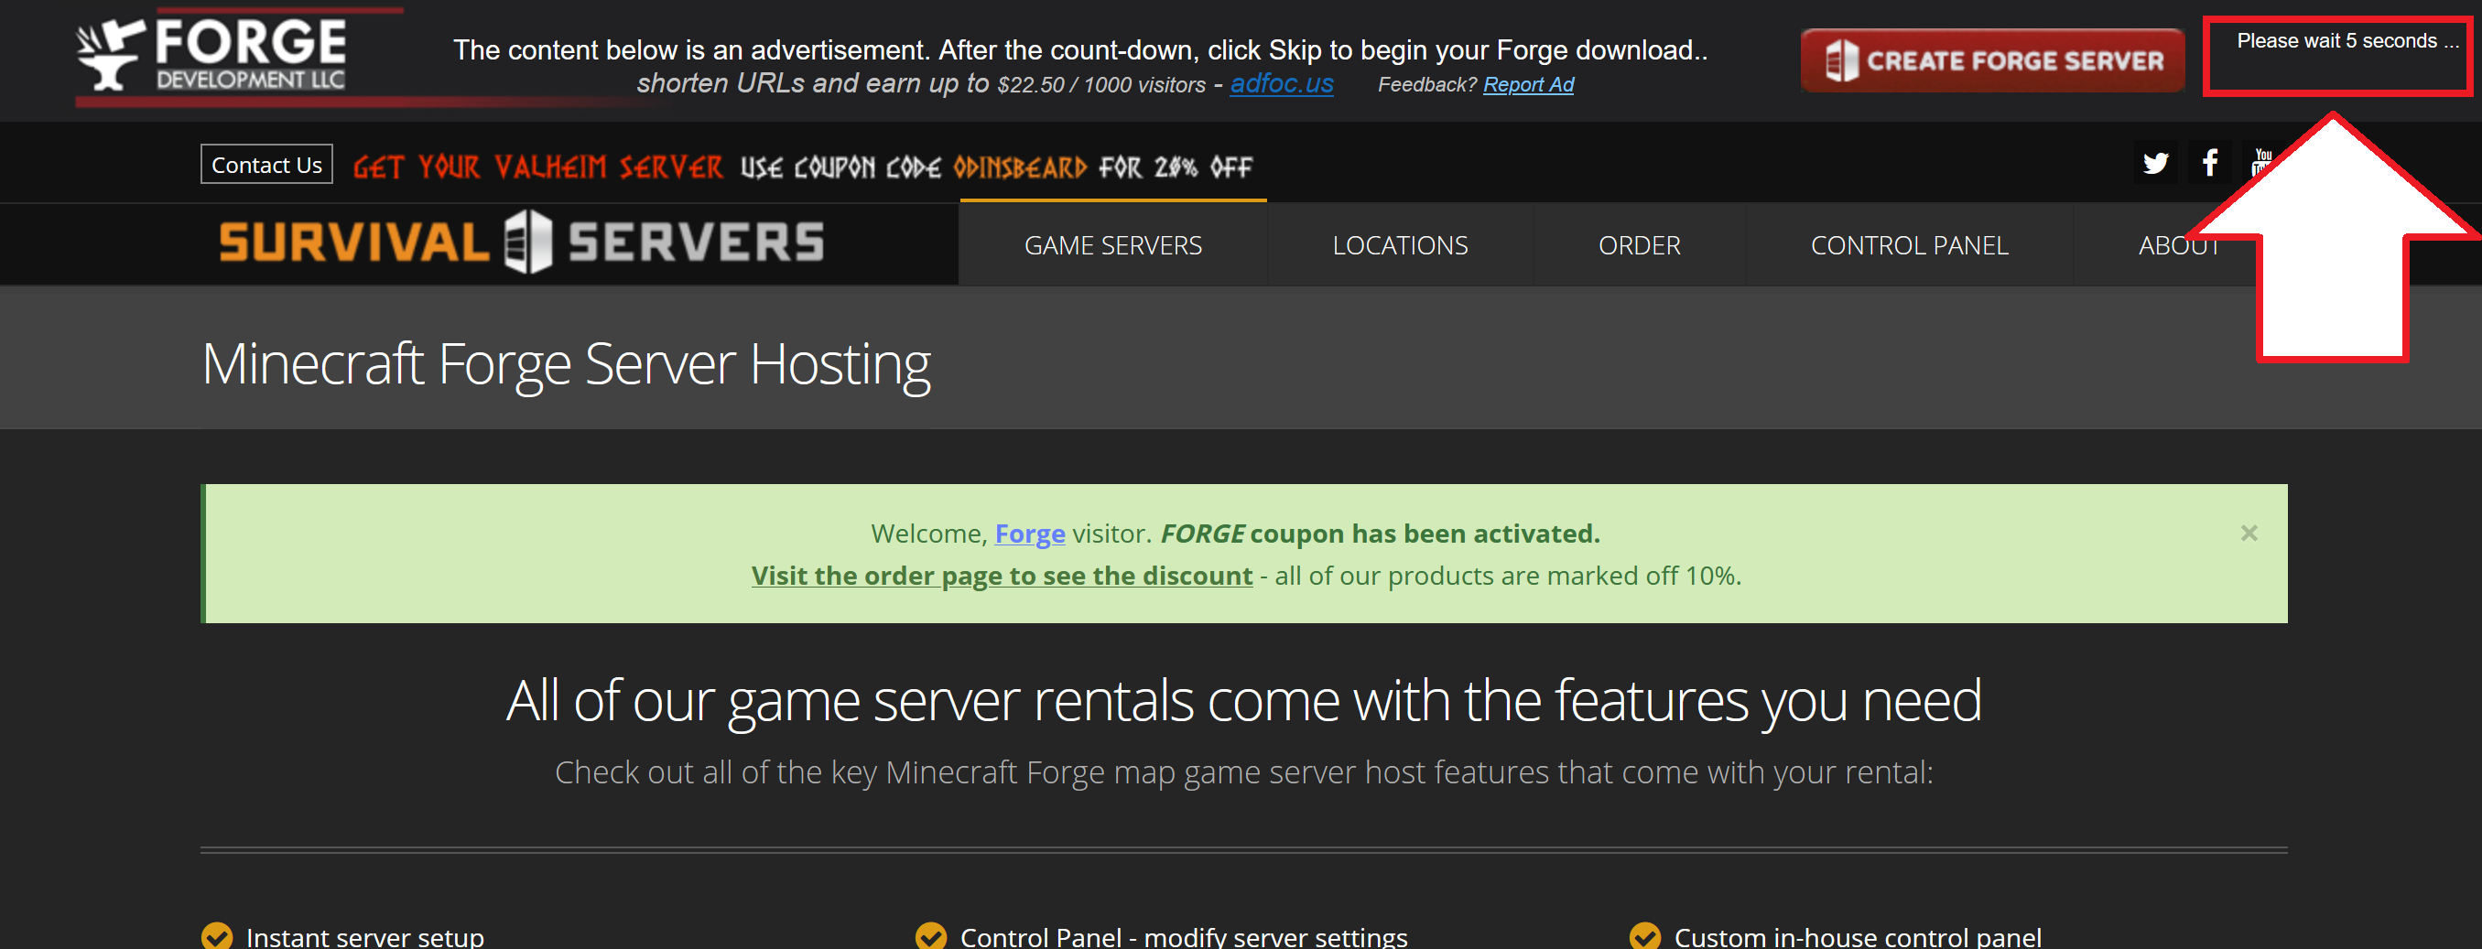
Task: Click the Facebook icon
Action: tap(2209, 162)
